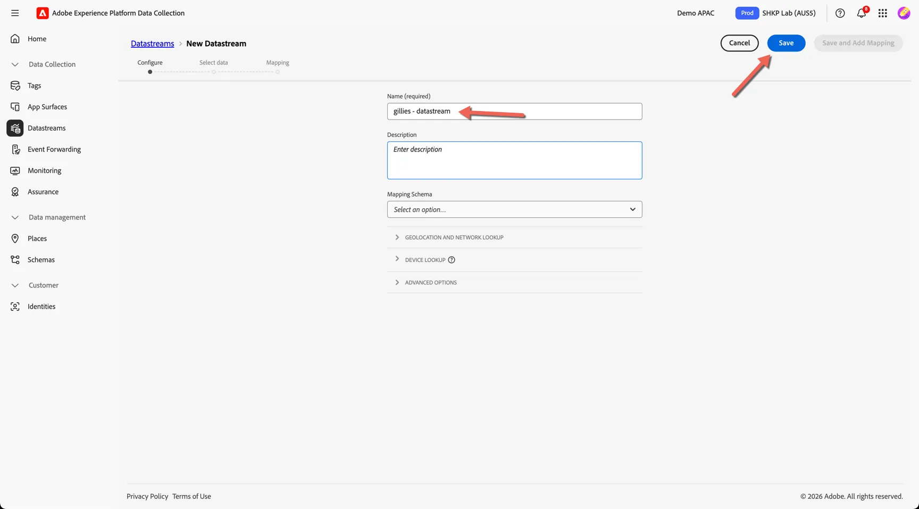The width and height of the screenshot is (919, 509).
Task: Collapse the Data Collection section
Action: click(x=15, y=64)
